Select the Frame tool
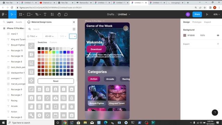Screen dimensions: 222x125 (x=20, y=15)
